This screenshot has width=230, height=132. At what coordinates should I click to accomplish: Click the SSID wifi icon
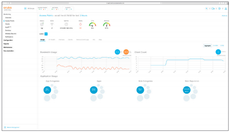52,24
